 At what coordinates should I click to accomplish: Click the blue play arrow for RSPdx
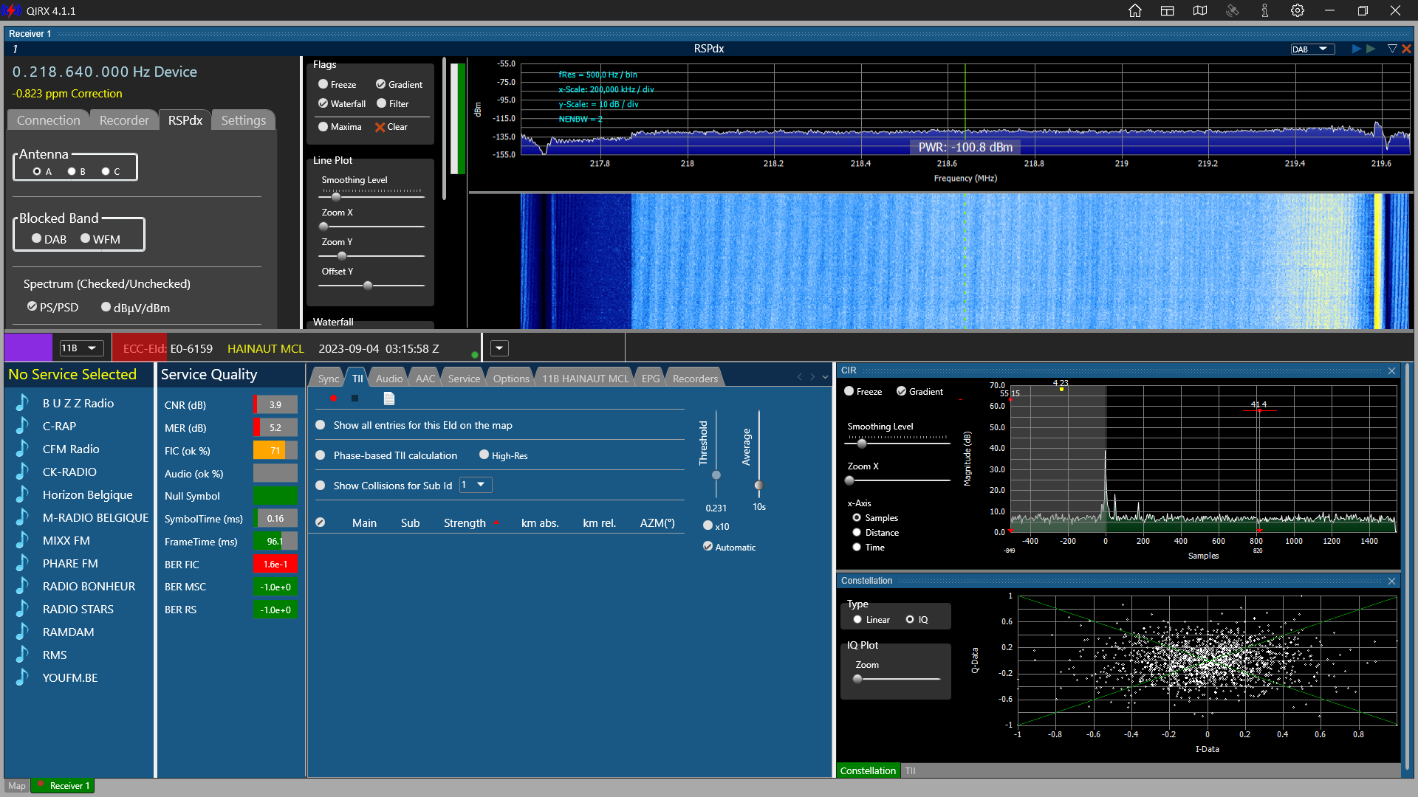click(x=1356, y=49)
